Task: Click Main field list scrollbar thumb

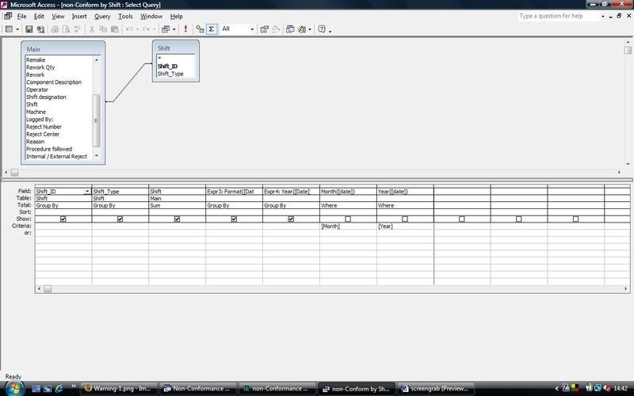Action: [x=96, y=120]
